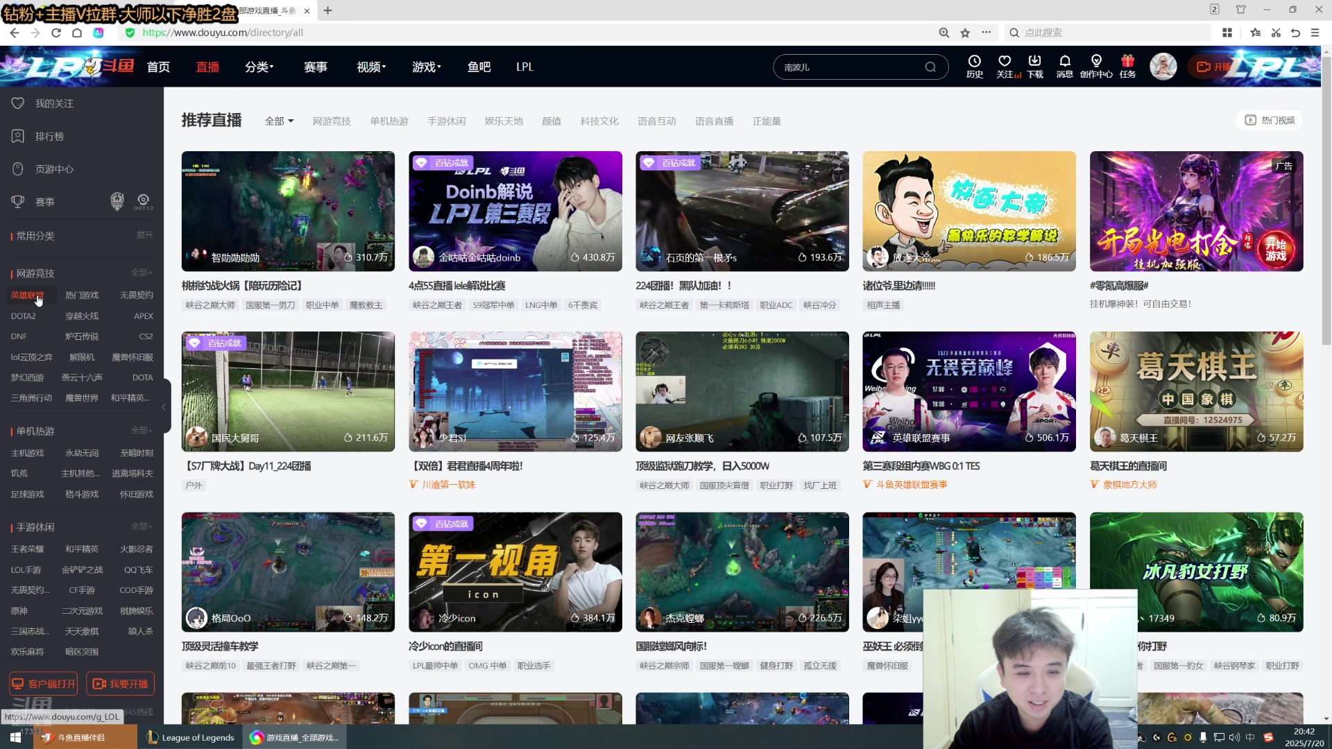
Task: Open the 关注 heart icon in header
Action: point(1005,67)
